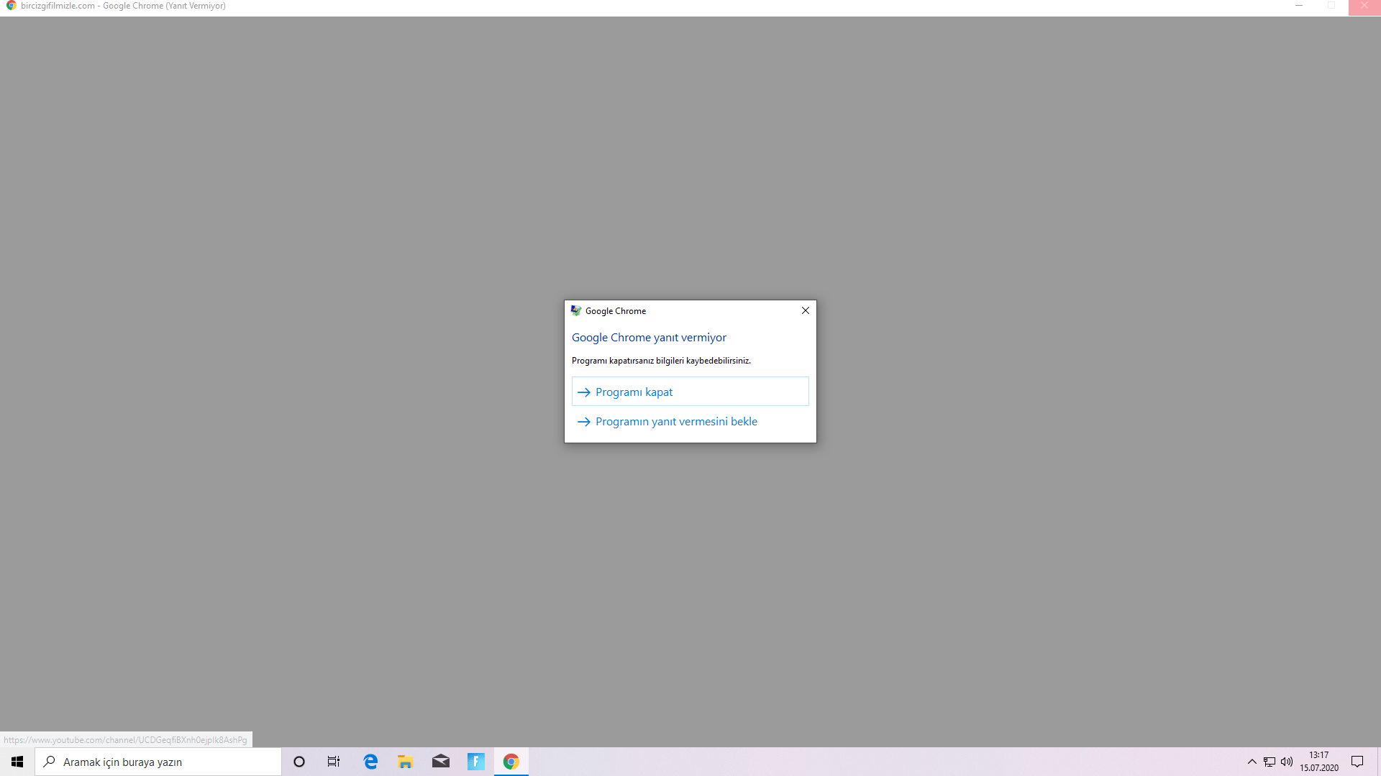The height and width of the screenshot is (776, 1381).
Task: Open the volume control icon
Action: (1287, 762)
